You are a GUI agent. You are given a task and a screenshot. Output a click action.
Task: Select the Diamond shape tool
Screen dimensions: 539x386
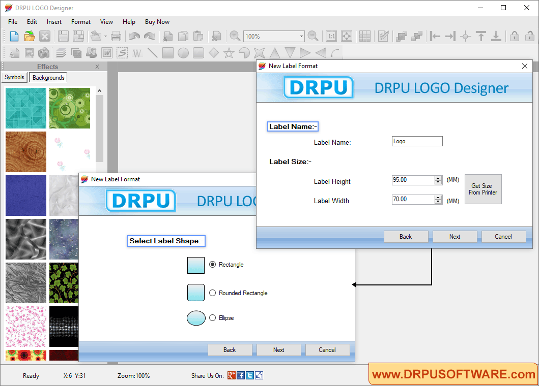click(213, 53)
